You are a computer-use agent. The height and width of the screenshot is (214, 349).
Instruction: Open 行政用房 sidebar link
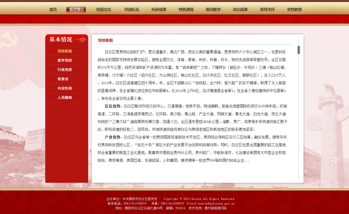65,70
